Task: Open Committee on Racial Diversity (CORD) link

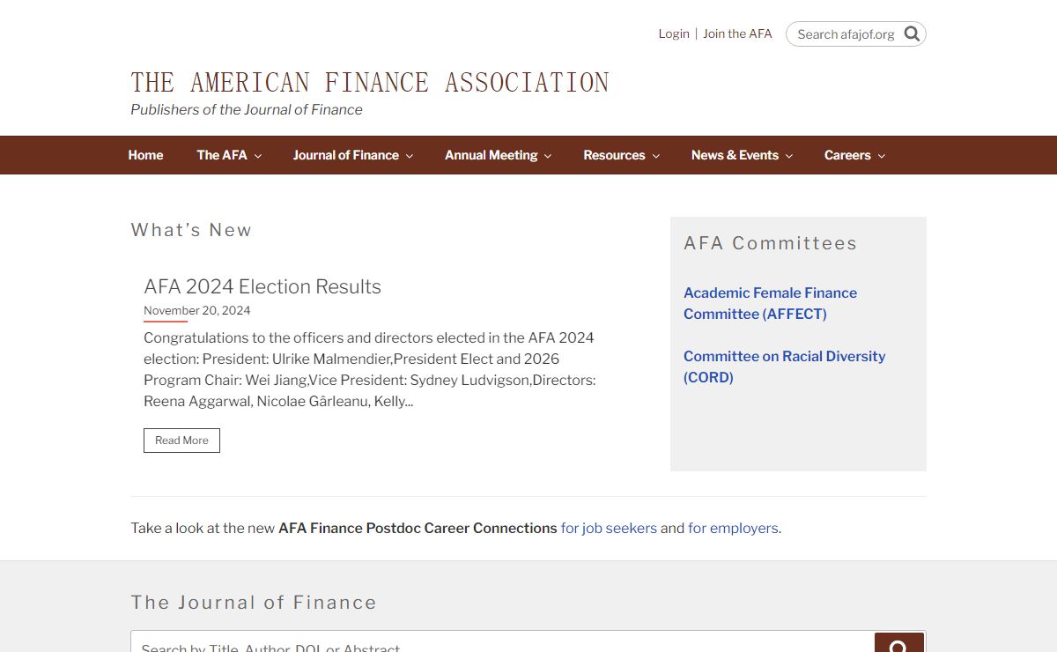Action: pyautogui.click(x=784, y=367)
